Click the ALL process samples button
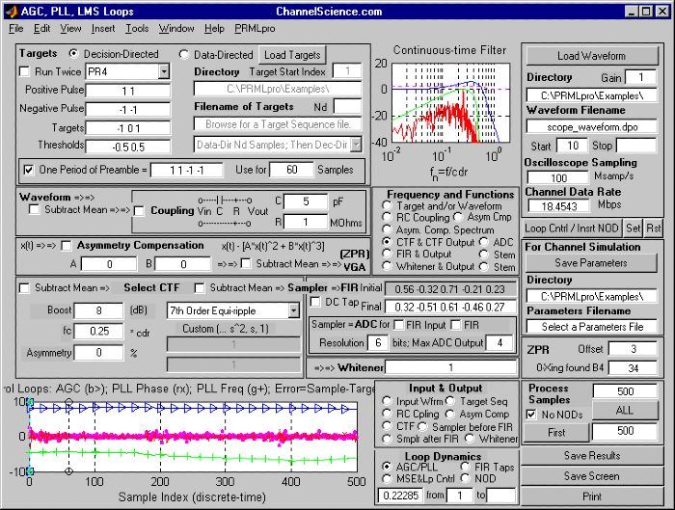 625,410
